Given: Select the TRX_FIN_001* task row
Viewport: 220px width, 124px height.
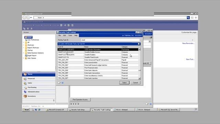Looking at the screenshot, I should point(98,63).
